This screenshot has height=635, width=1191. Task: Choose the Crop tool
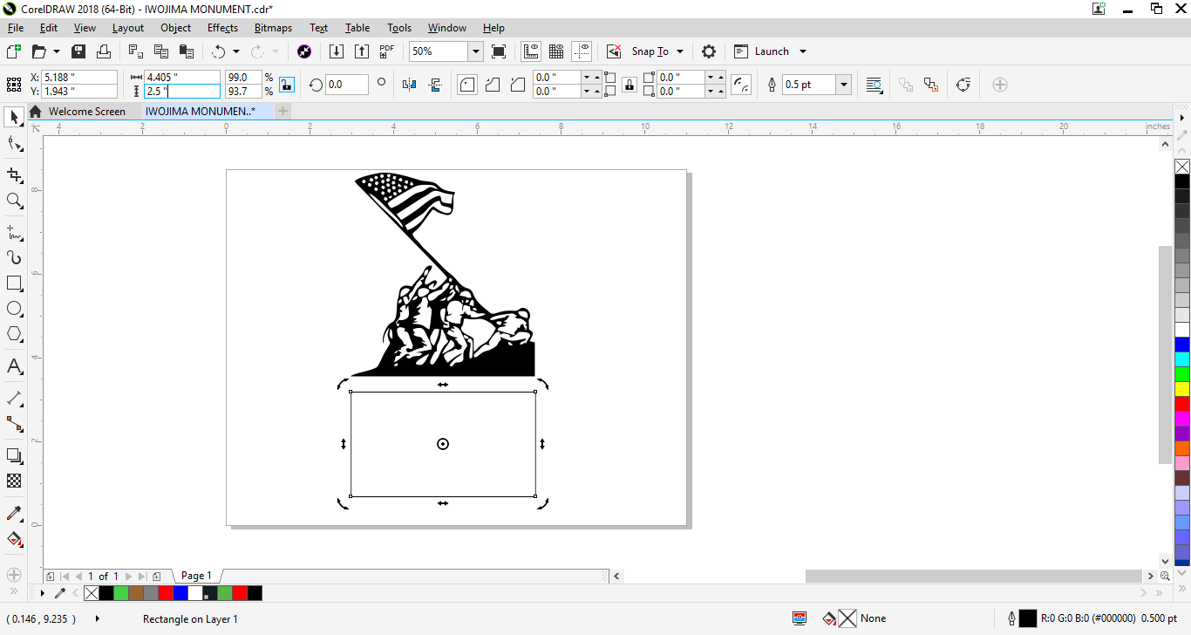click(14, 174)
